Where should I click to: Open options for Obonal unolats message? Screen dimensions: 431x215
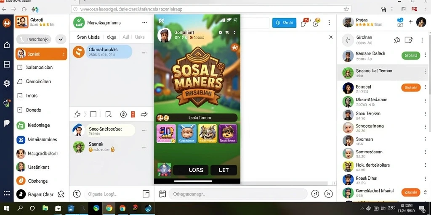(x=144, y=52)
